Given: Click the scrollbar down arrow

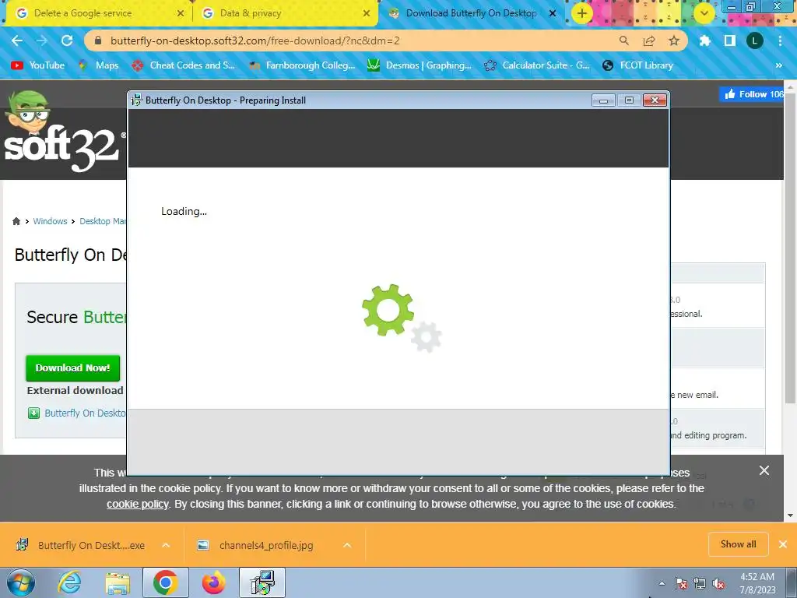Looking at the screenshot, I should pyautogui.click(x=791, y=515).
